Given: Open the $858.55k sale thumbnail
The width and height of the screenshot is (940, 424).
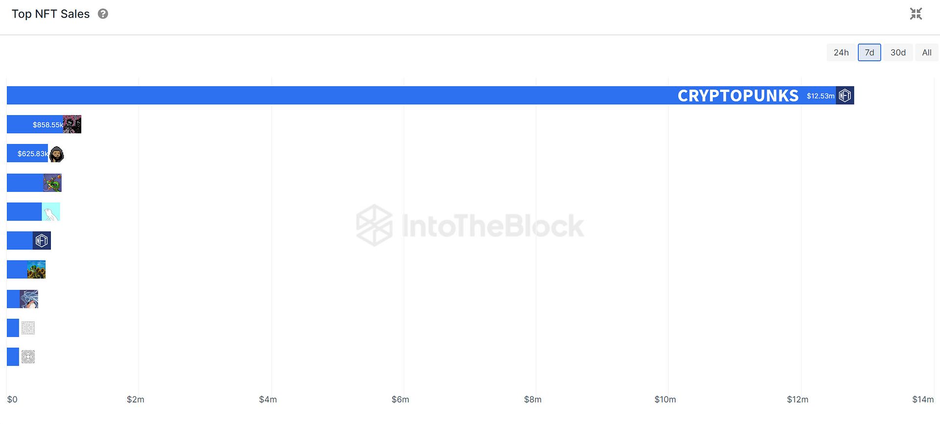Looking at the screenshot, I should coord(72,124).
